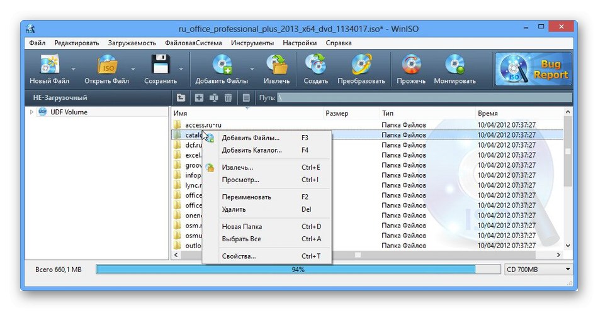
Task: Choose Добавить Файлы... in context menu
Action: (267, 138)
